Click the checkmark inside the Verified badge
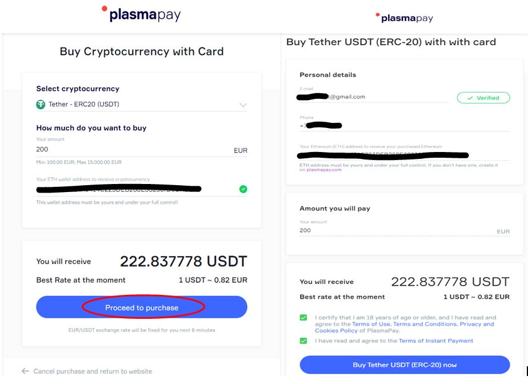This screenshot has width=528, height=384. 469,98
